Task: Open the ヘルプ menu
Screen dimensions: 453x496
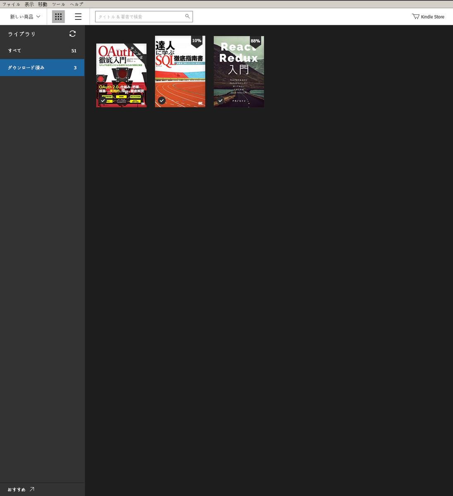Action: 76,4
